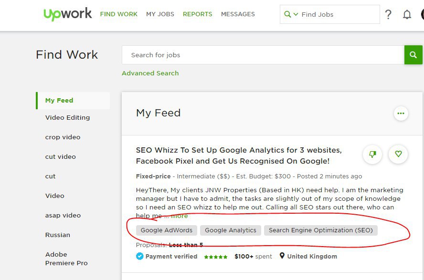Click the Upwork logo

point(68,14)
